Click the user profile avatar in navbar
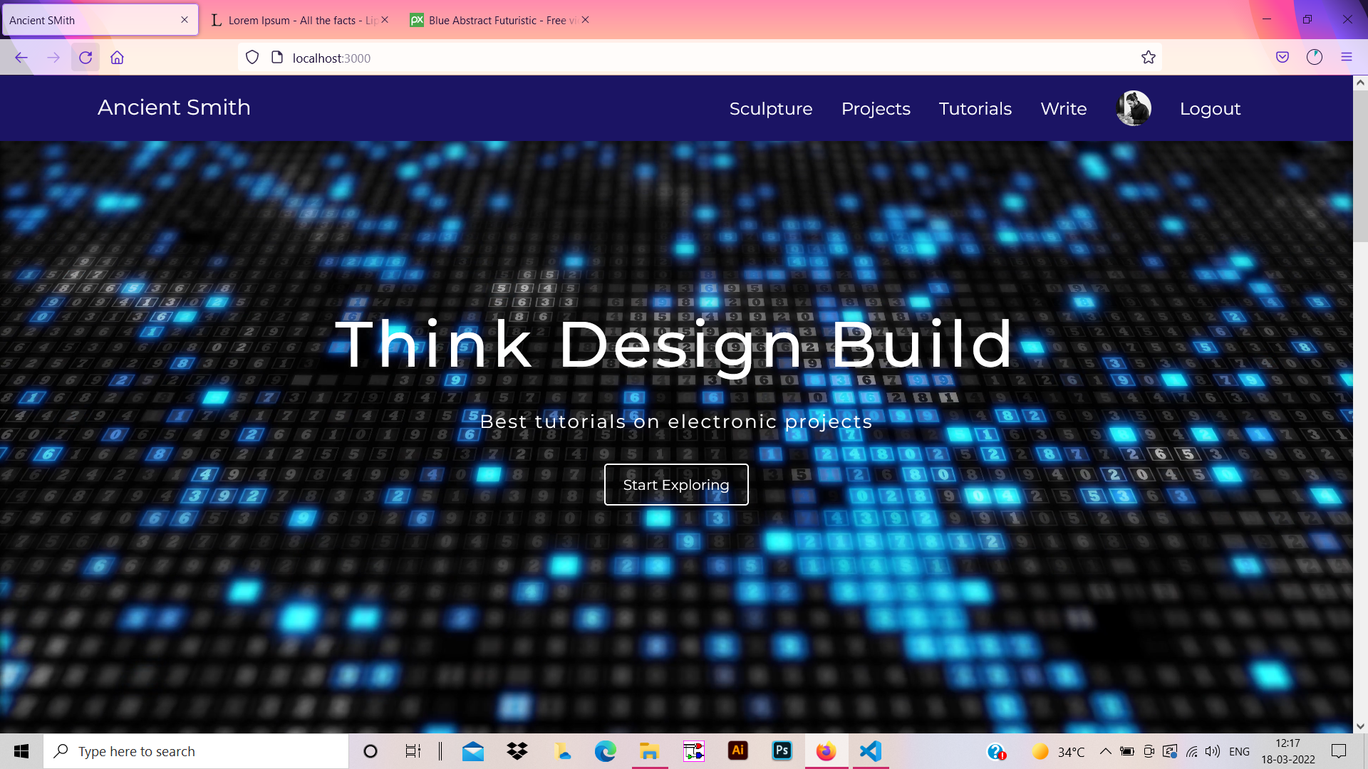Image resolution: width=1368 pixels, height=769 pixels. pos(1133,108)
